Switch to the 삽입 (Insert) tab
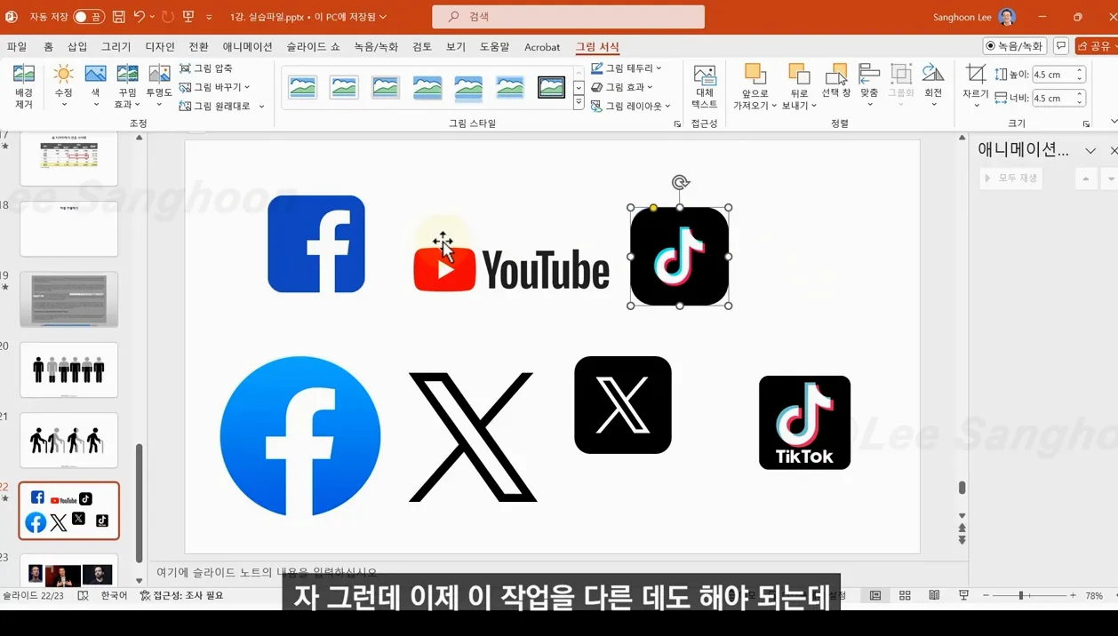The height and width of the screenshot is (636, 1118). click(x=77, y=47)
